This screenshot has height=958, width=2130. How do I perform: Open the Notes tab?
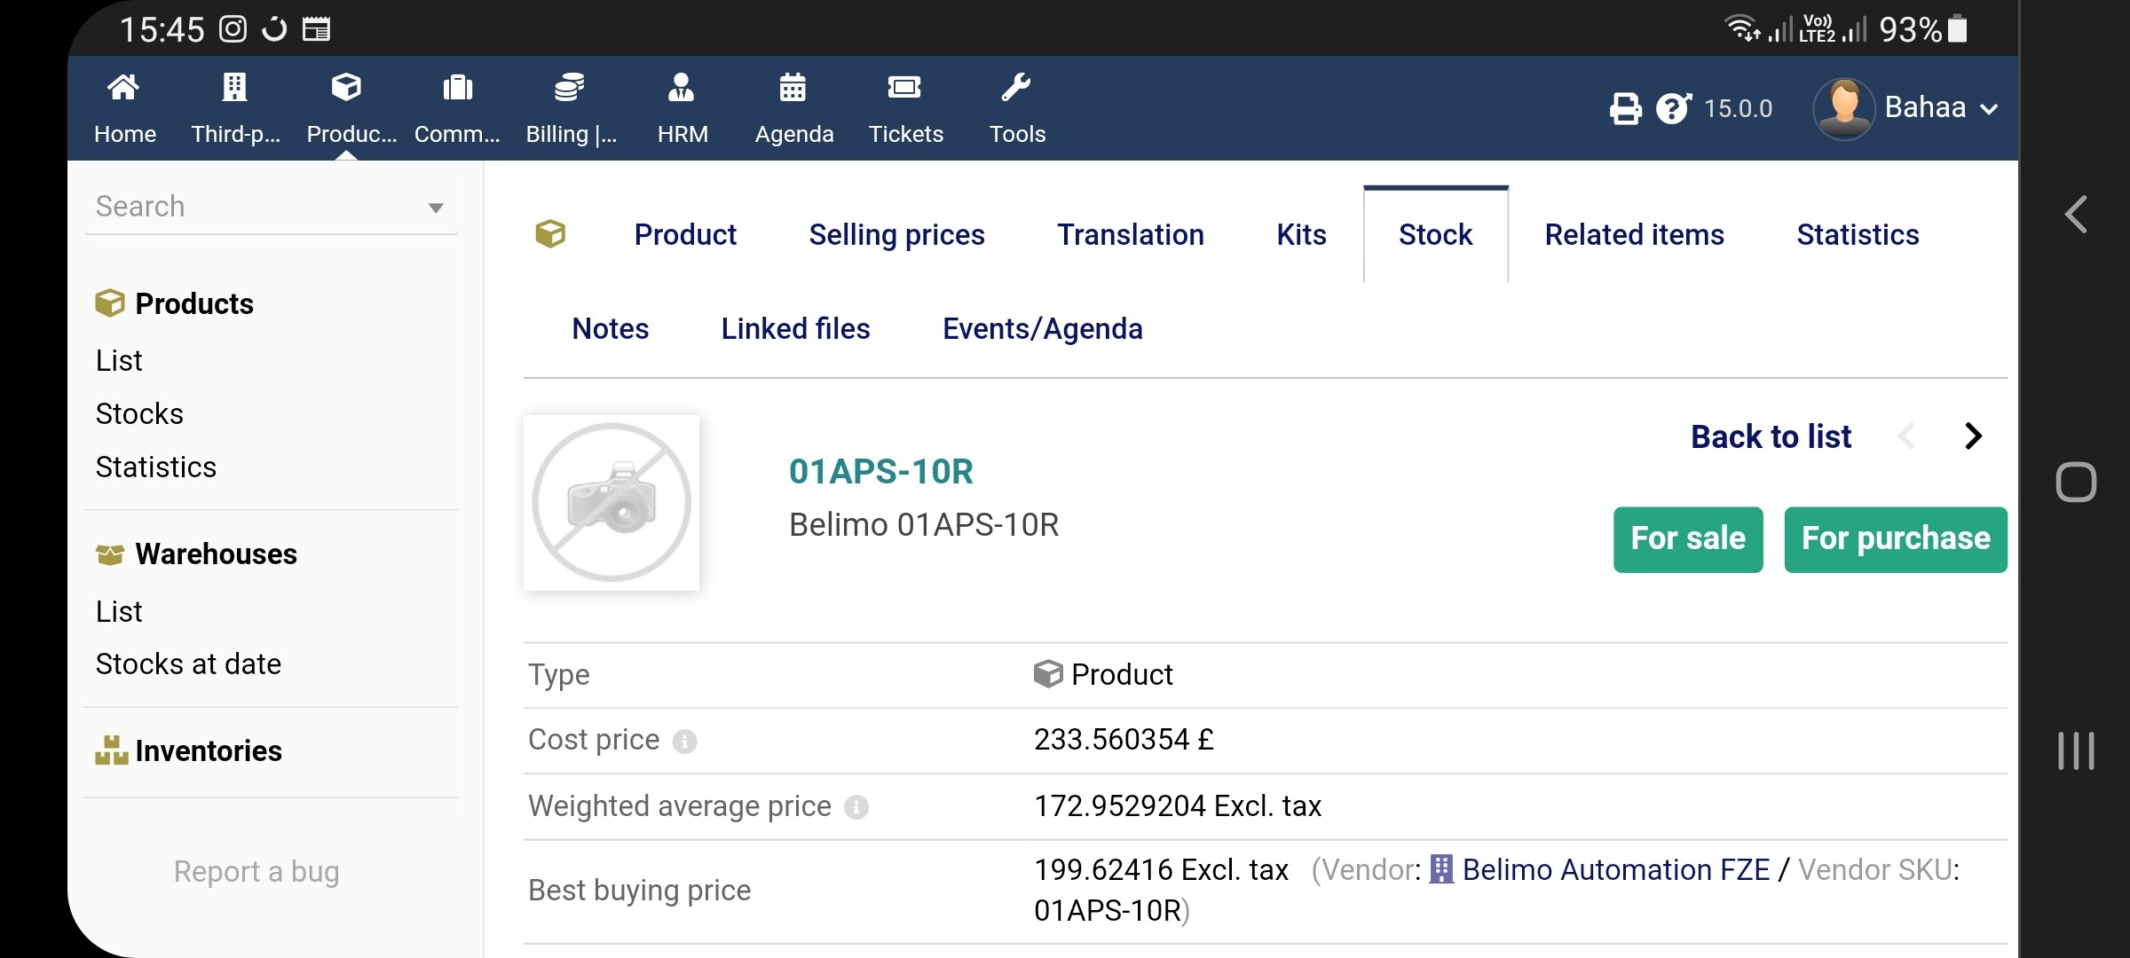(x=611, y=328)
